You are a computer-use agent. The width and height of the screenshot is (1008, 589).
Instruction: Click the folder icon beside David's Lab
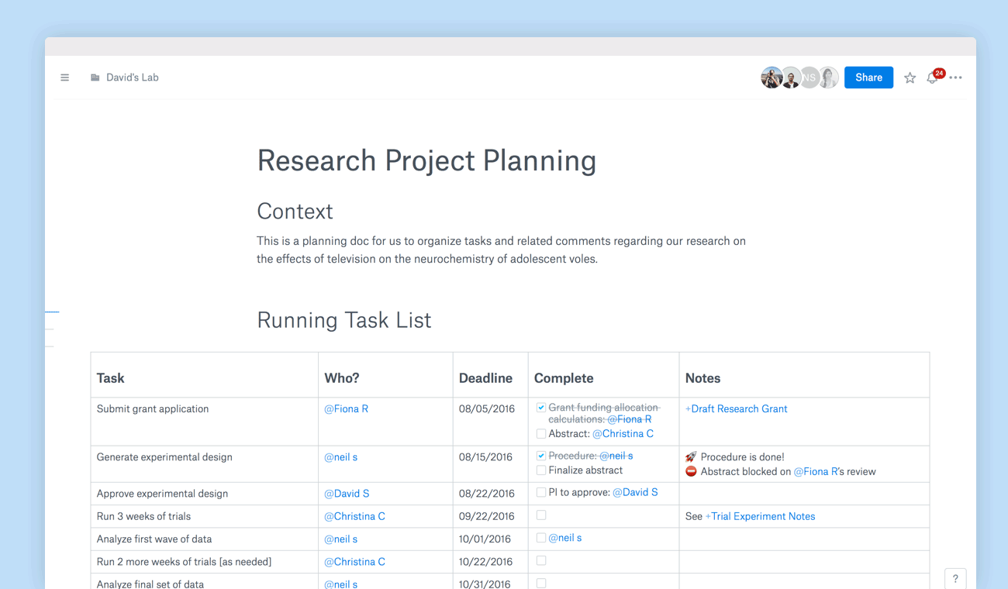(95, 77)
